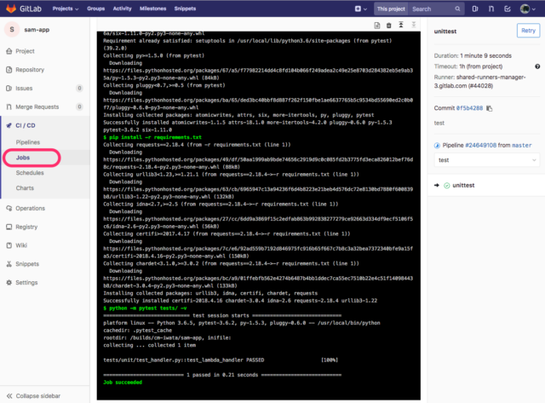Copy the commit SHA to clipboard
This screenshot has height=403, width=545.
point(490,108)
